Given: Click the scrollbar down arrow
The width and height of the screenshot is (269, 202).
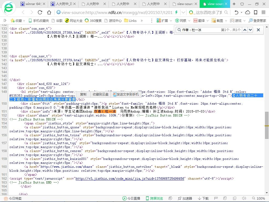Looking at the screenshot, I should [x=267, y=193].
